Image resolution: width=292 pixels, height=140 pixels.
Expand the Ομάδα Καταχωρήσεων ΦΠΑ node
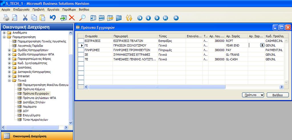pyautogui.click(x=9, y=54)
